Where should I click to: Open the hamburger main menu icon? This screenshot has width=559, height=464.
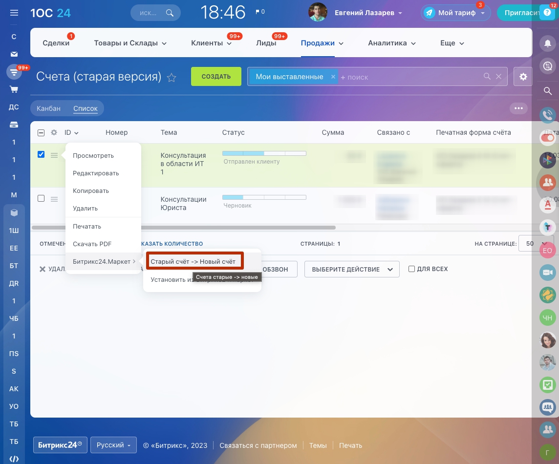(x=14, y=13)
